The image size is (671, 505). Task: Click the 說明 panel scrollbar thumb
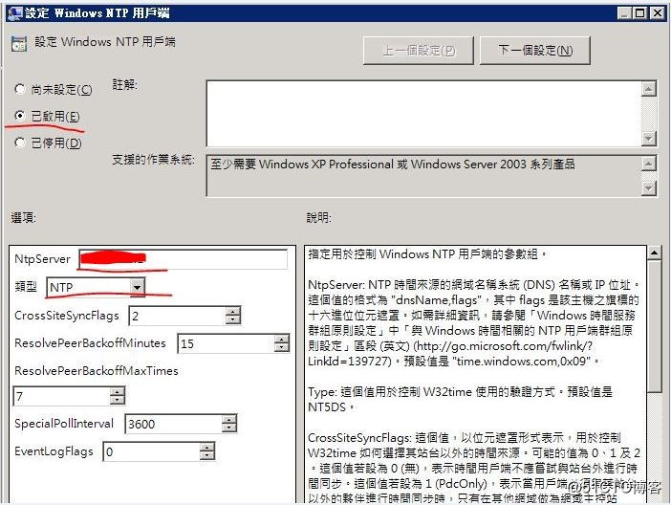tap(655, 326)
